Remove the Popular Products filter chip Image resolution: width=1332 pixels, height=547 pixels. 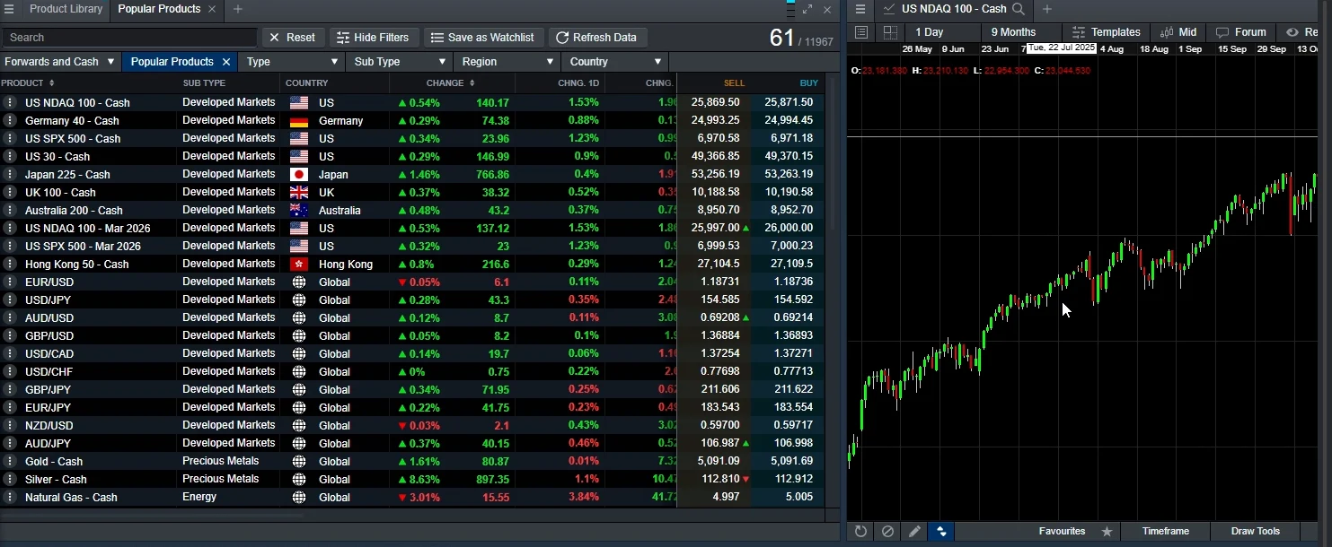[226, 62]
